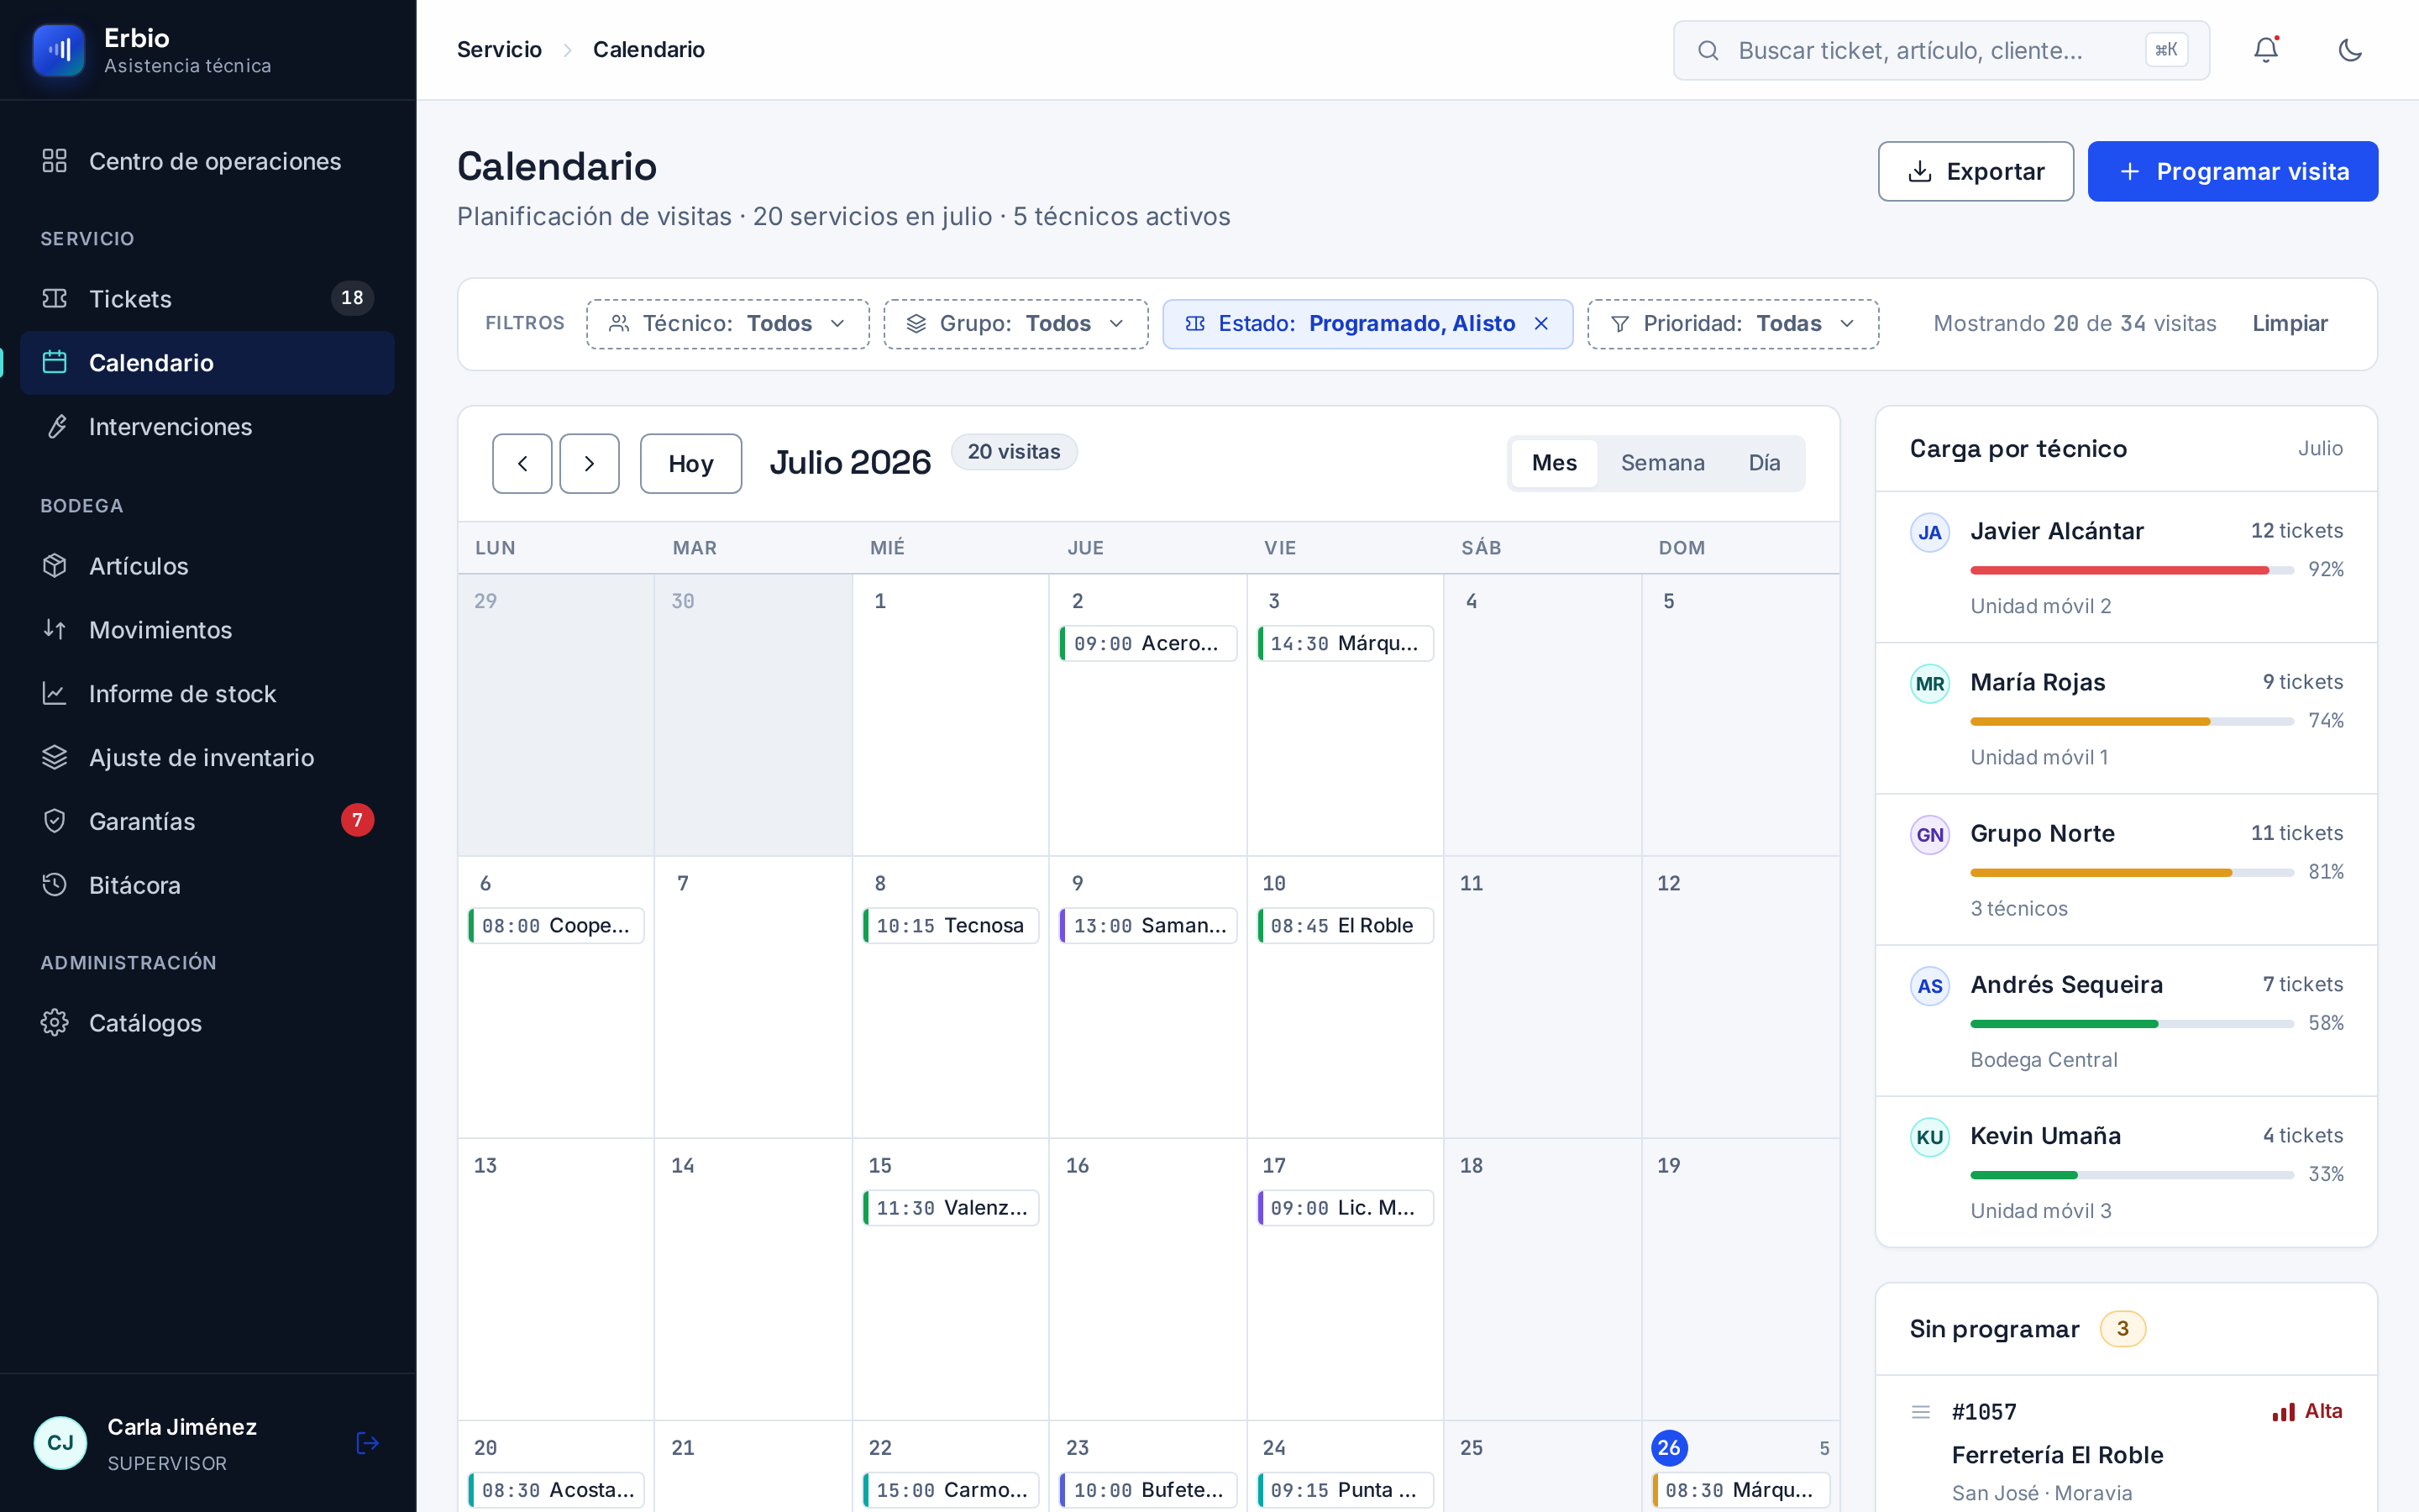Switch to Semana view
Screen dimensions: 2419x1512
click(1662, 463)
